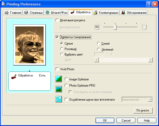Click the Контрастность slider handle
Image resolution: width=159 pixels, height=126 pixels.
pos(115,27)
